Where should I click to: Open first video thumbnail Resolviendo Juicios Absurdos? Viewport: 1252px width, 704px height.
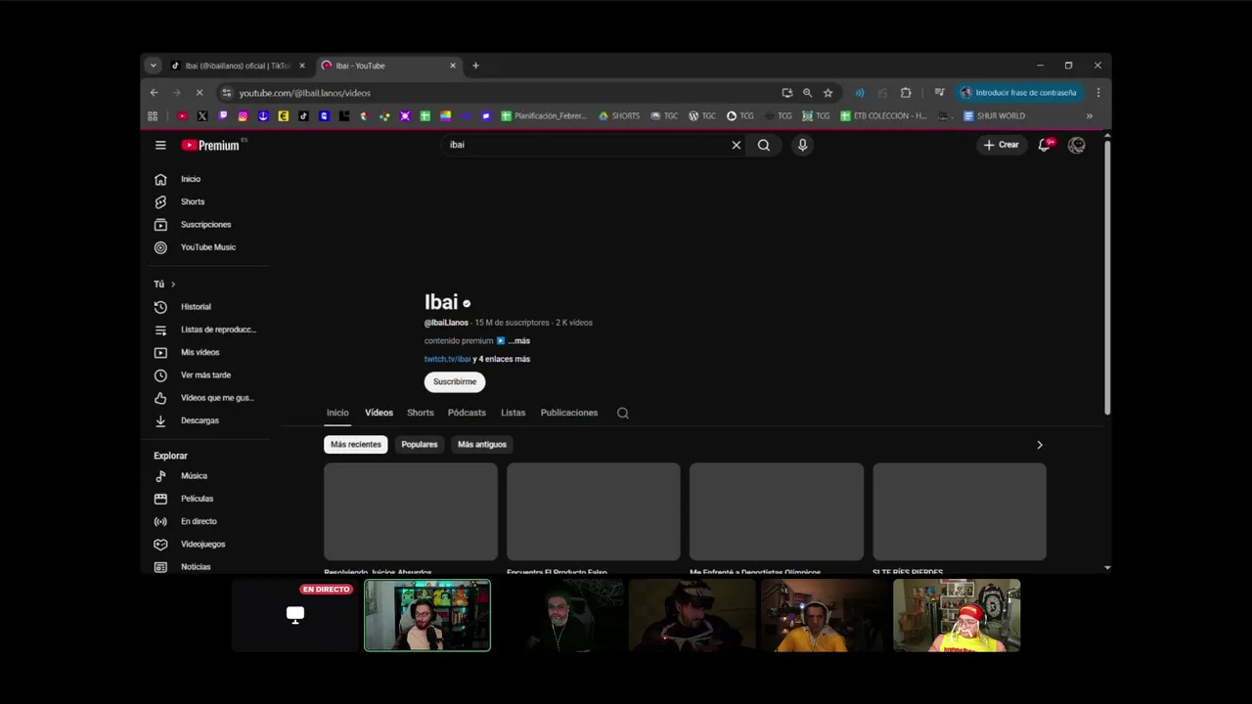pos(411,511)
